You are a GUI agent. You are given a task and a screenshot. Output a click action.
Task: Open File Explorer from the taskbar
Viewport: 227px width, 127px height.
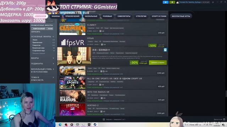[x=83, y=125]
